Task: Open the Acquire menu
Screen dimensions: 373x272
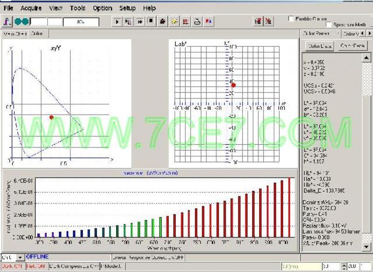Action: 31,8
